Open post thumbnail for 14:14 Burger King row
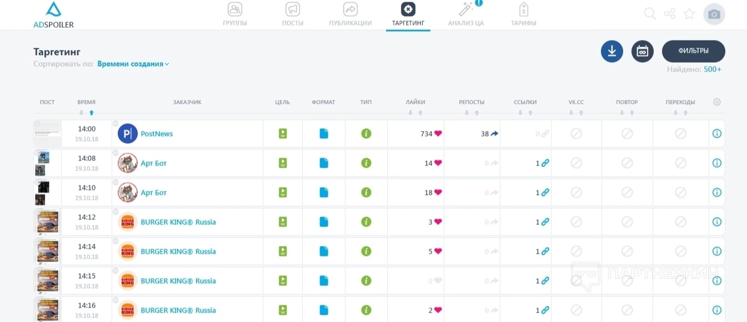The image size is (747, 322). point(47,251)
